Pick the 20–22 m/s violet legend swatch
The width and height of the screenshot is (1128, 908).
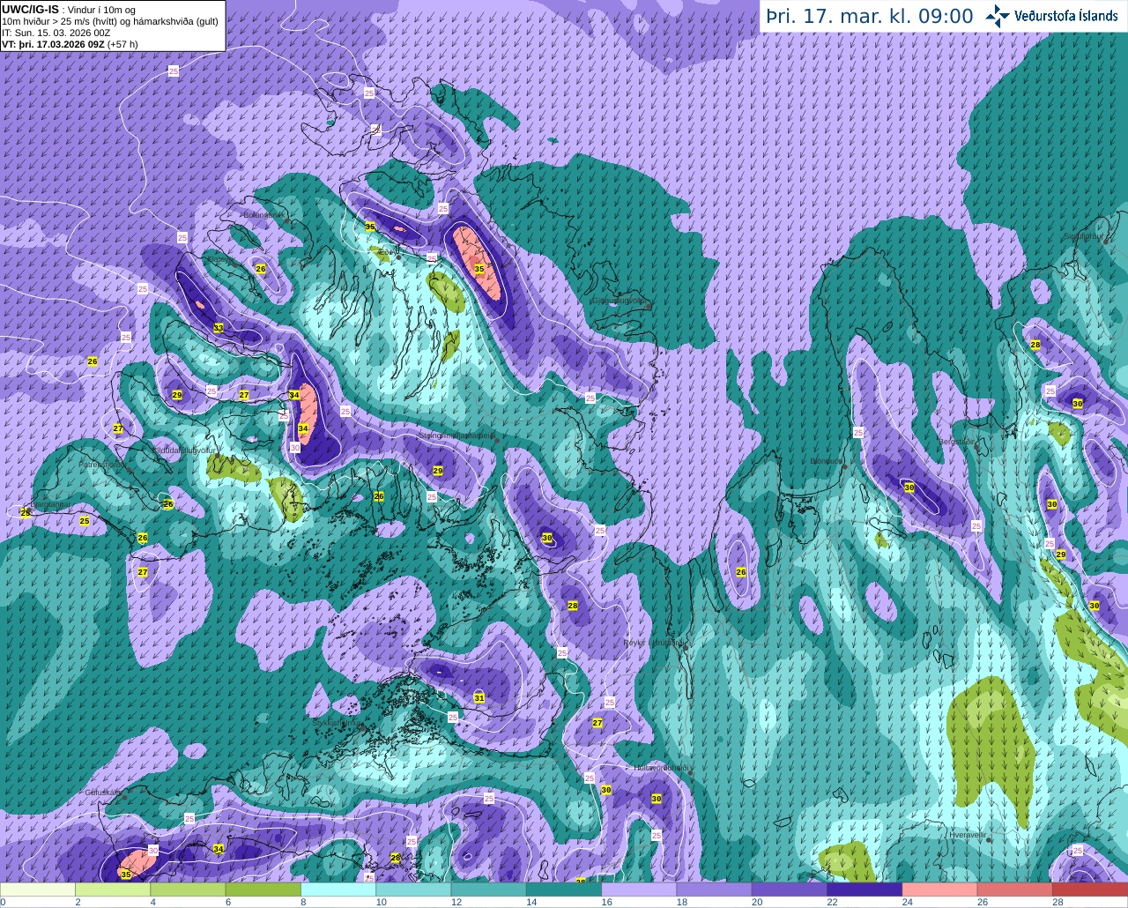click(x=790, y=889)
